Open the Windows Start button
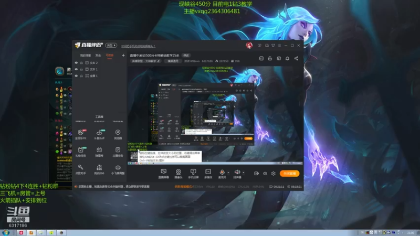 (6, 232)
